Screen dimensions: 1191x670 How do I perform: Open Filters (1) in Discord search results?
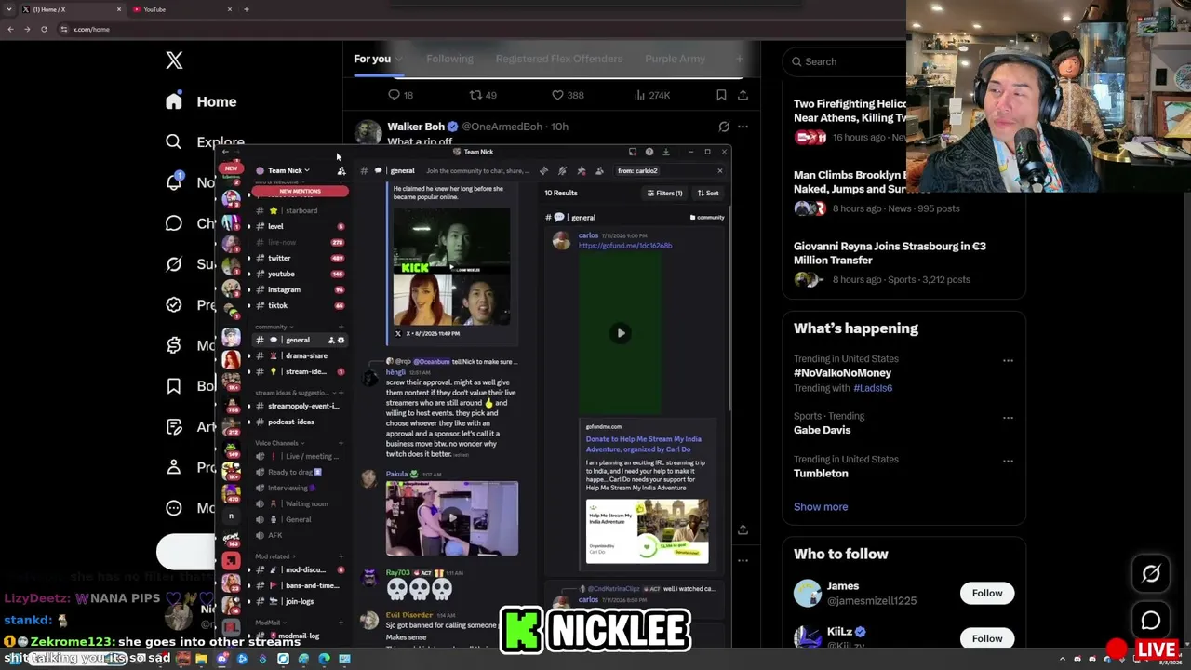(665, 194)
